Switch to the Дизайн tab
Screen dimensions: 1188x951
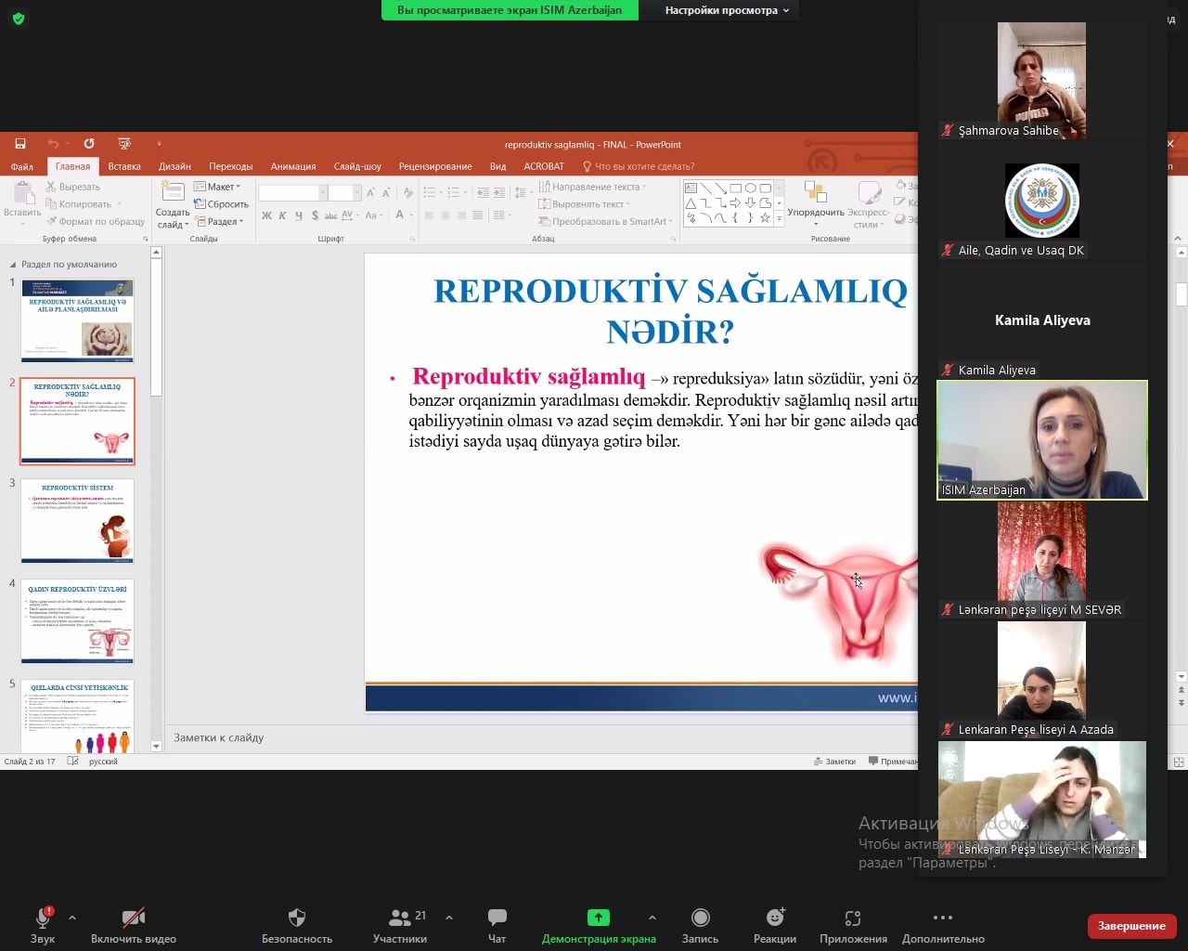point(174,166)
